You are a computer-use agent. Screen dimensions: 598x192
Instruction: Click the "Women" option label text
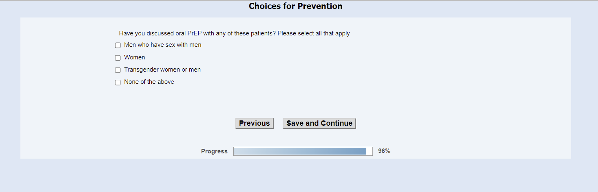point(135,57)
